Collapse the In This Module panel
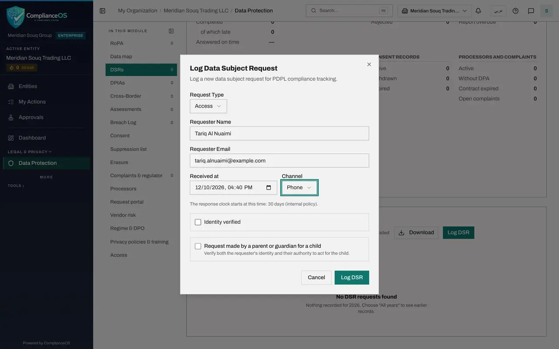This screenshot has height=349, width=559. 171,31
